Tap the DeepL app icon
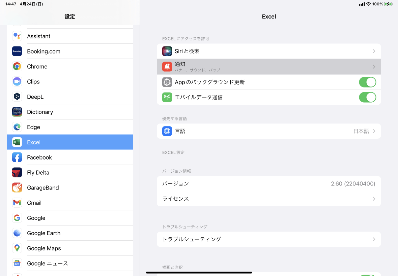 coord(17,97)
